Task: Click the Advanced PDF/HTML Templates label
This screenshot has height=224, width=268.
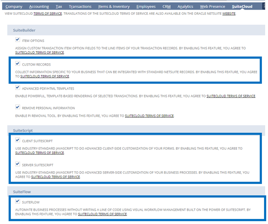Action: pyautogui.click(x=48, y=89)
